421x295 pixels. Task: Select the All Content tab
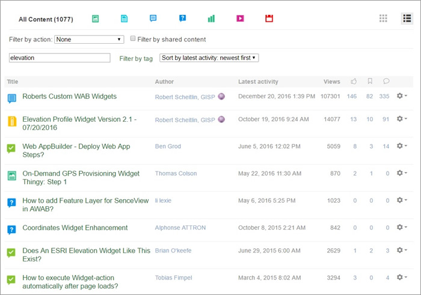(46, 19)
